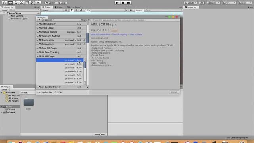Toggle scene audio speaker icon
Image resolution: width=254 pixels, height=143 pixels.
[76, 10]
